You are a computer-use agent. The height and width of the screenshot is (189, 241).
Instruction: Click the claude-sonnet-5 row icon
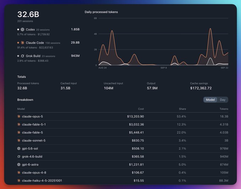click(19, 140)
